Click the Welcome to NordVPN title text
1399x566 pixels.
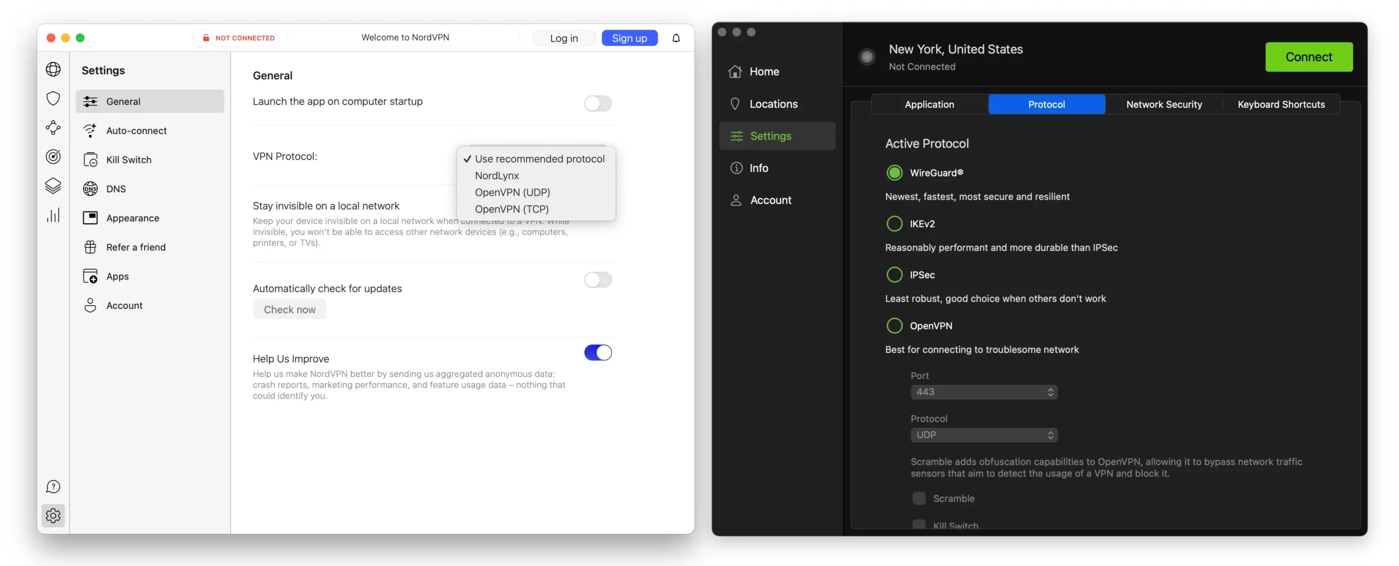(x=405, y=38)
